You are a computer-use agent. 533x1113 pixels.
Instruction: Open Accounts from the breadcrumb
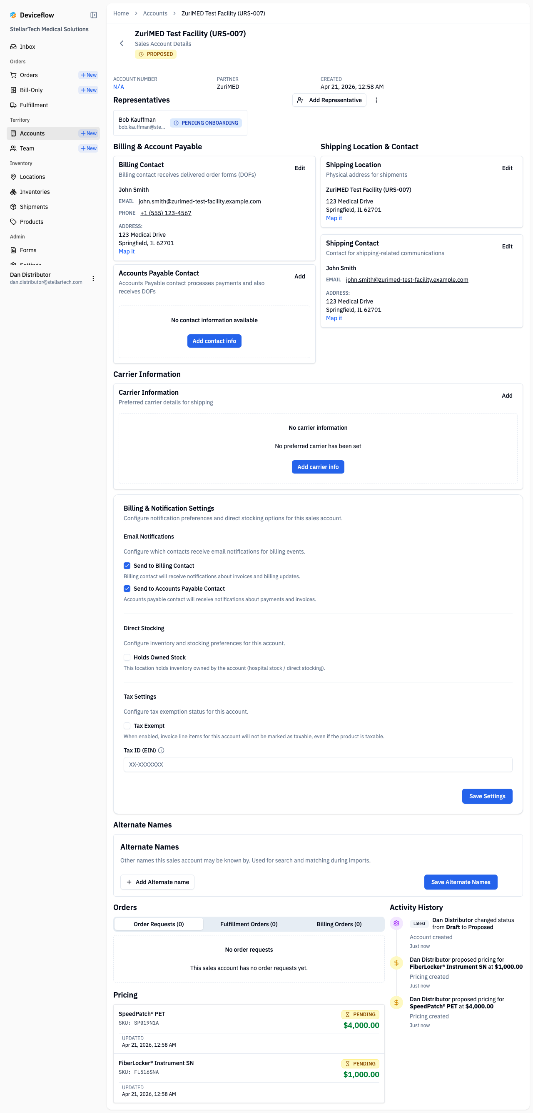click(x=155, y=13)
